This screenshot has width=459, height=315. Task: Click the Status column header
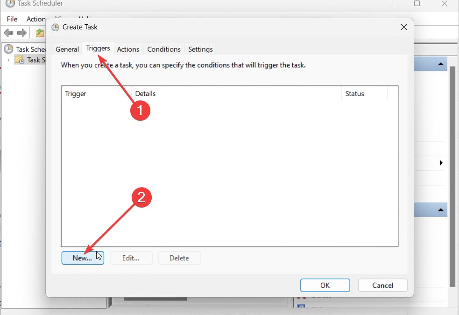pyautogui.click(x=364, y=94)
